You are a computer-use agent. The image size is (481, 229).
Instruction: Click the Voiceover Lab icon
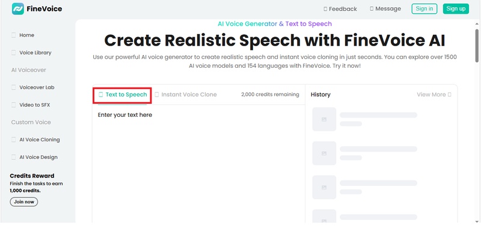13,88
